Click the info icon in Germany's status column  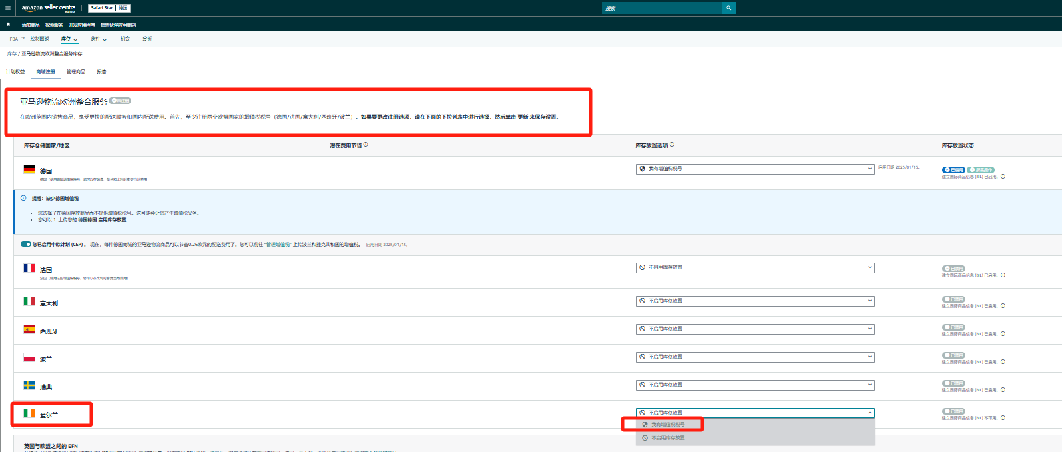[1003, 177]
